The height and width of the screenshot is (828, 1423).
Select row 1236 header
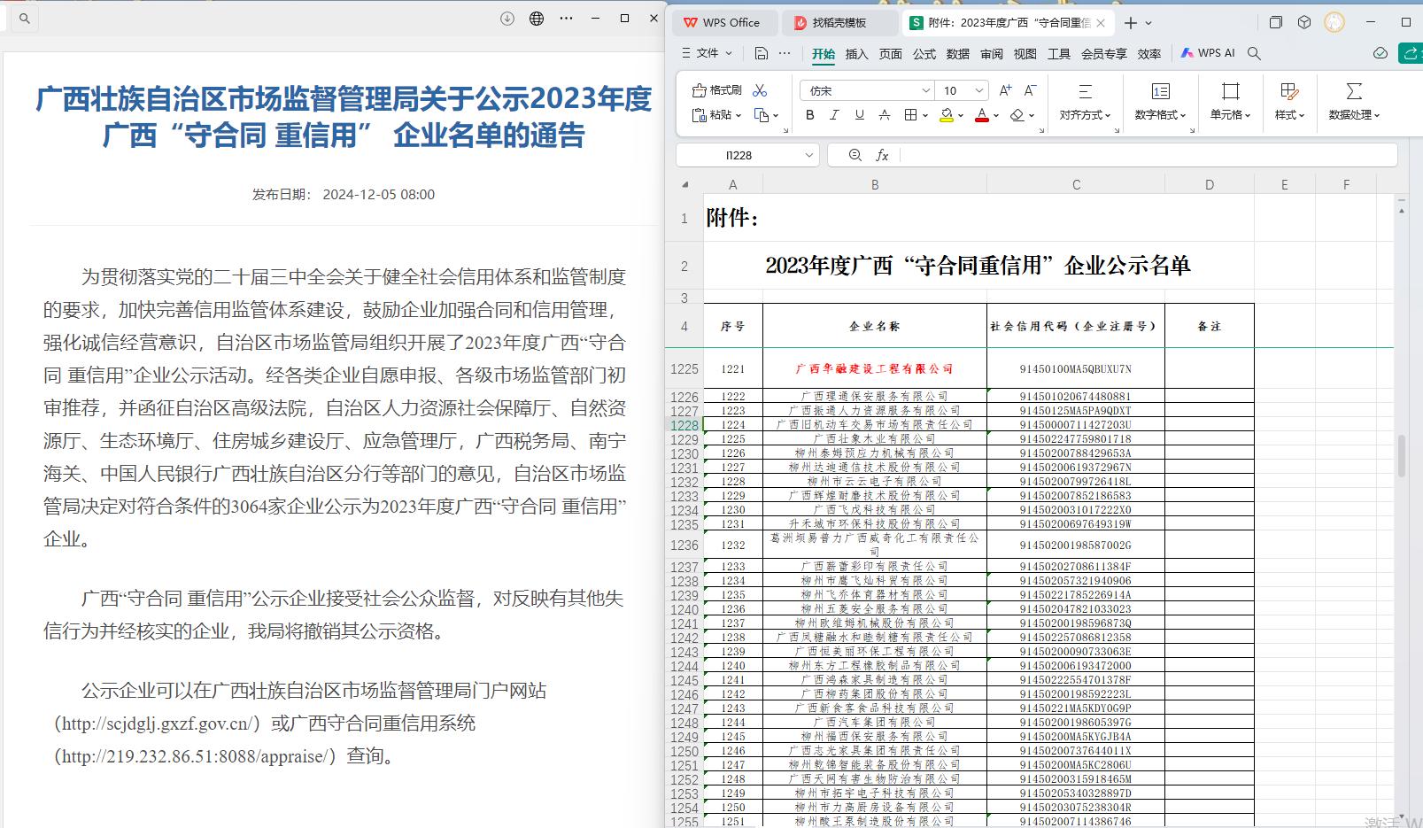pyautogui.click(x=684, y=545)
